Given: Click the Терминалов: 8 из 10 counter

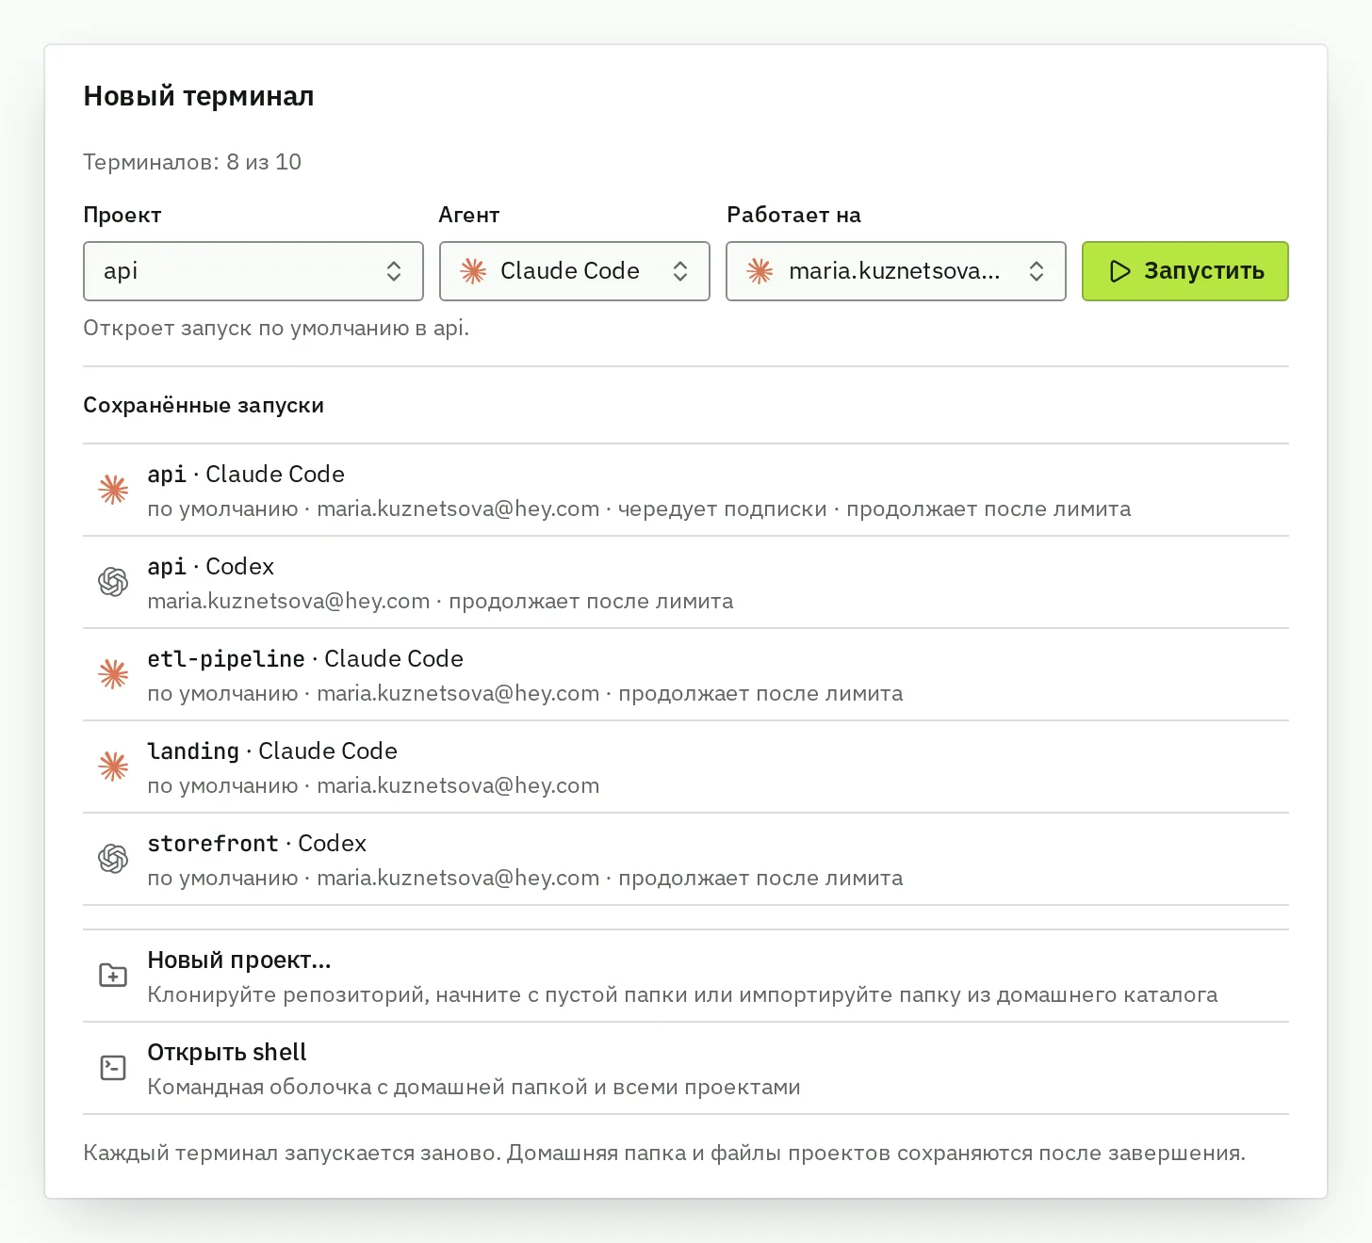Looking at the screenshot, I should pyautogui.click(x=192, y=162).
